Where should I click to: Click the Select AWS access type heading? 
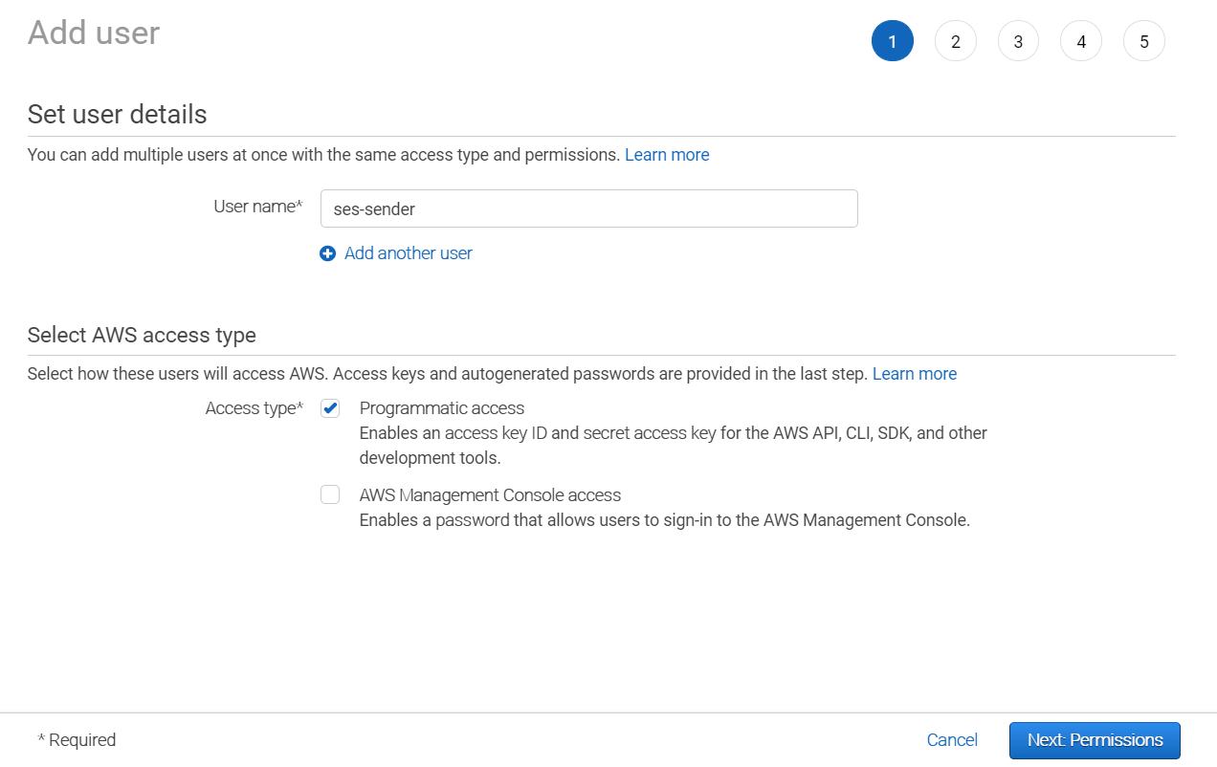142,336
